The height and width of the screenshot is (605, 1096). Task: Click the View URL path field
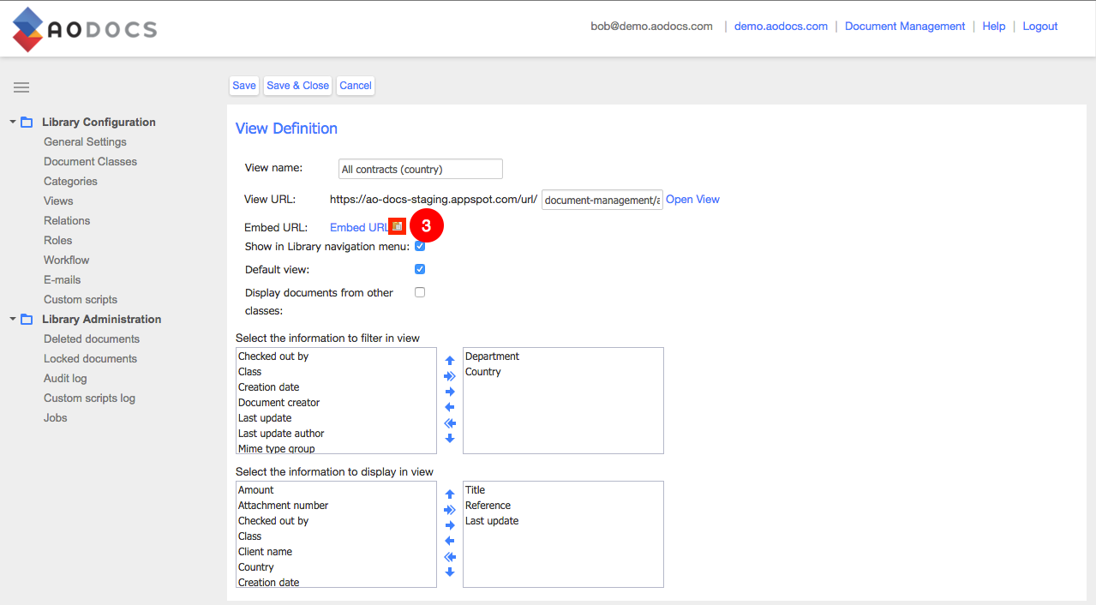tap(602, 200)
